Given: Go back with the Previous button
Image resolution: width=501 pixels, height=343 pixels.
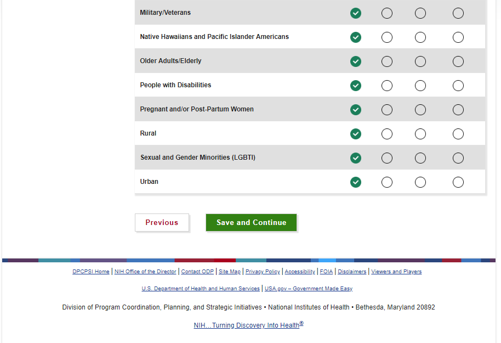Looking at the screenshot, I should tap(162, 222).
